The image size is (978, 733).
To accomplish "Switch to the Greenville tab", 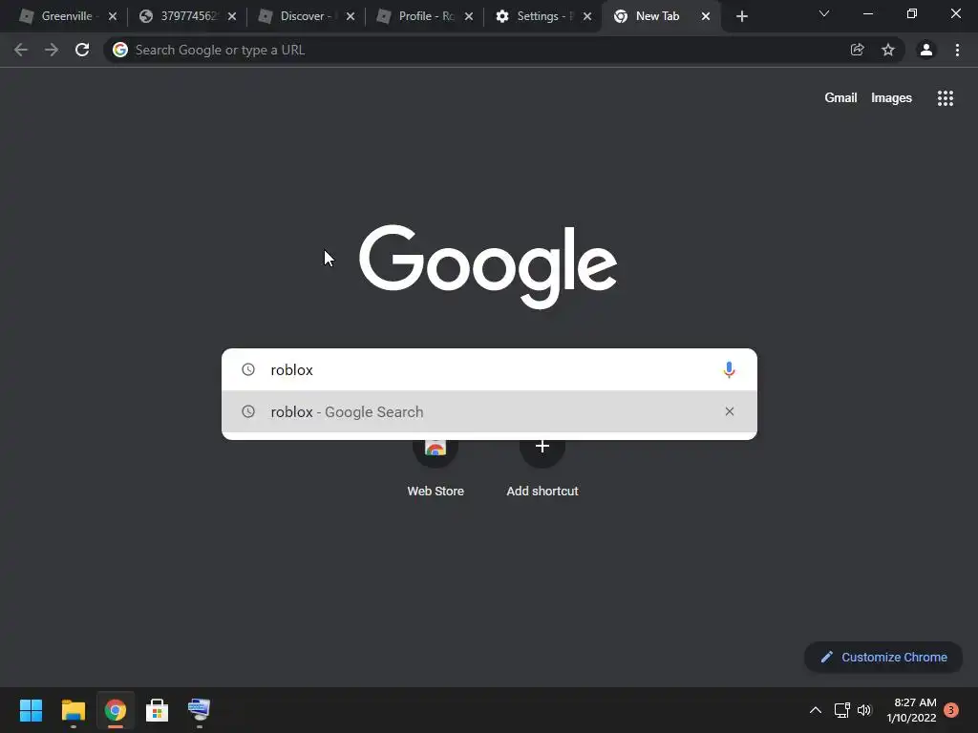I will 66,16.
